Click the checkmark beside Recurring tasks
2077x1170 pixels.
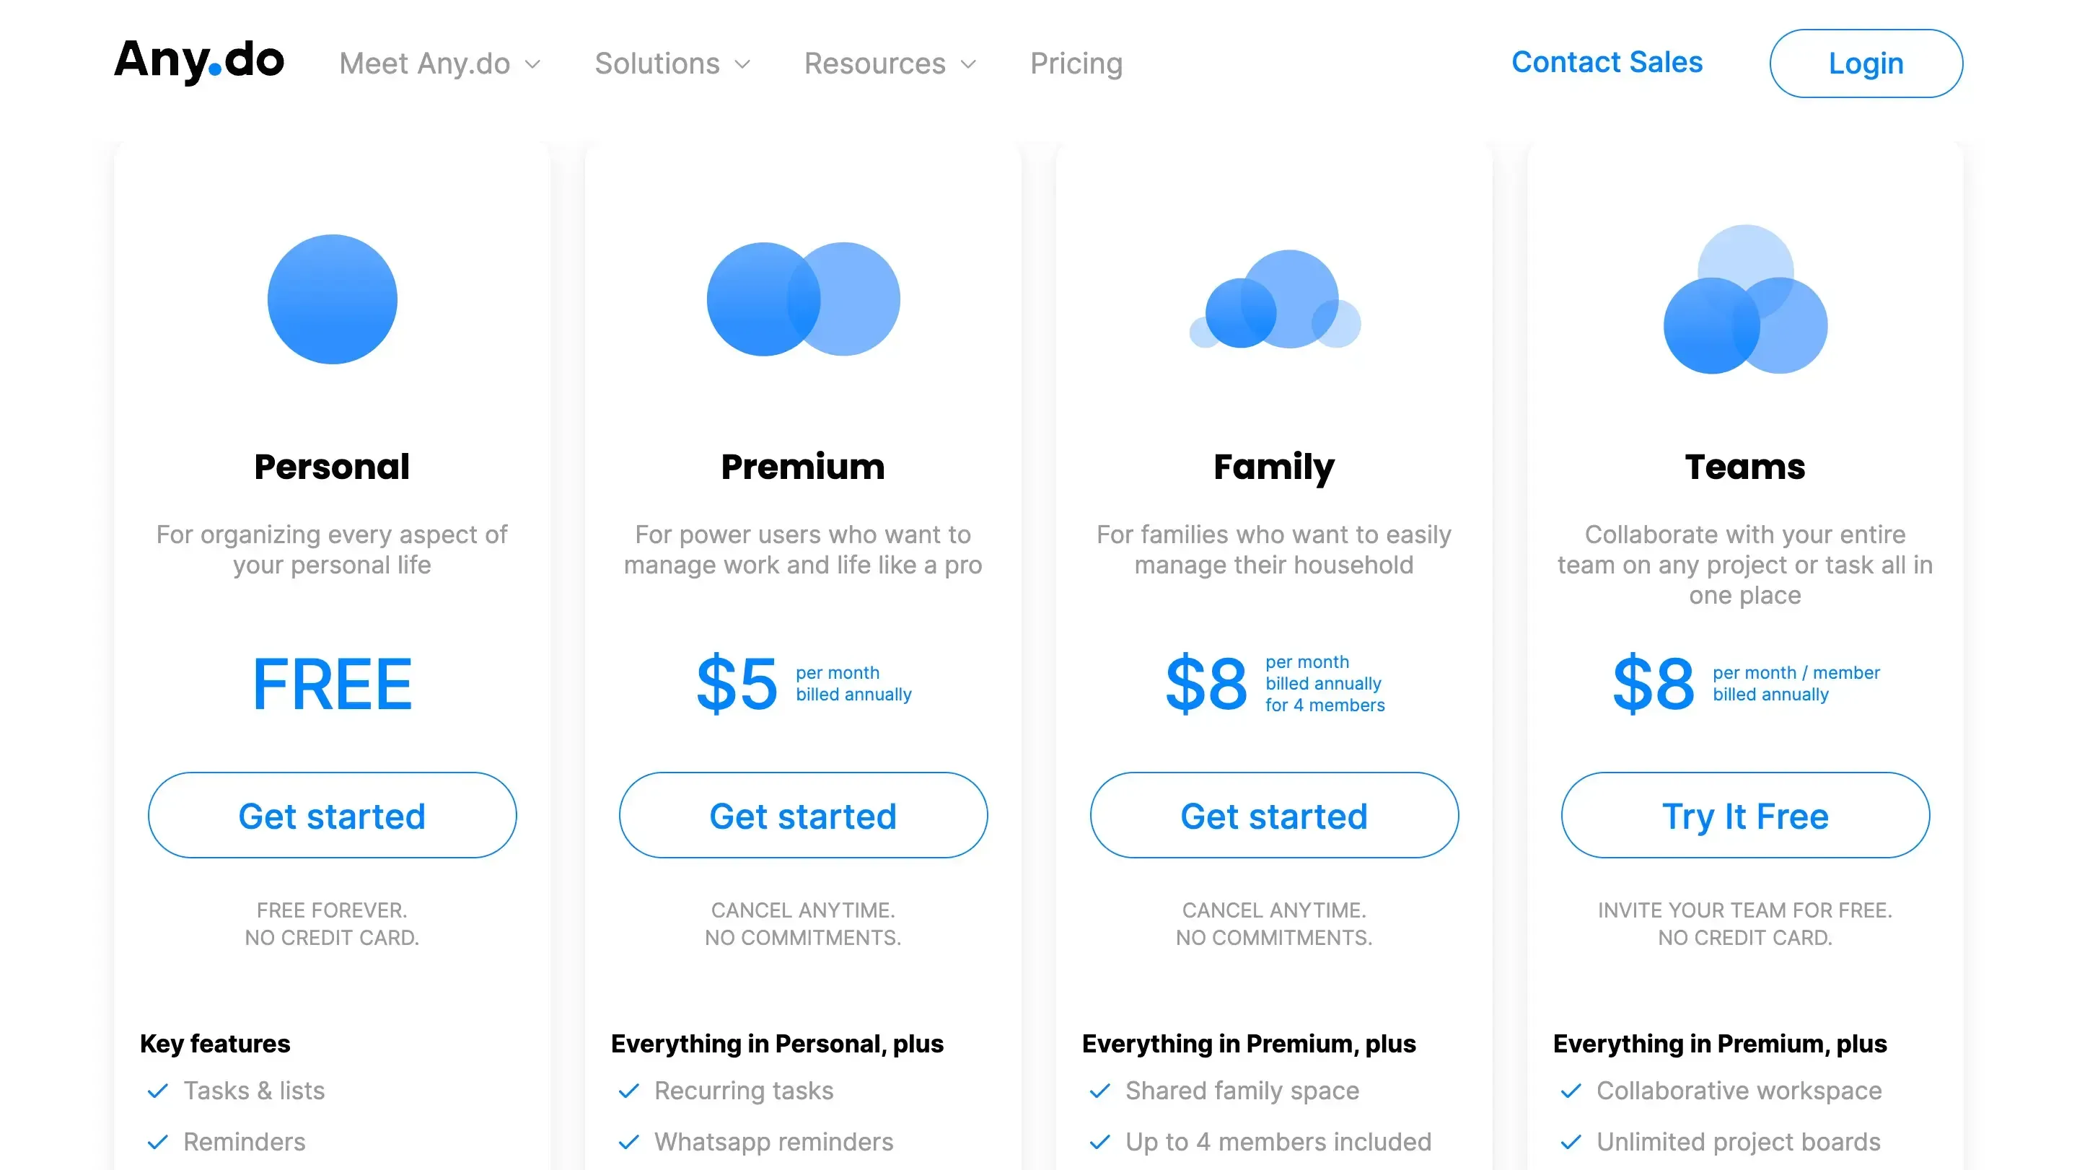(628, 1091)
